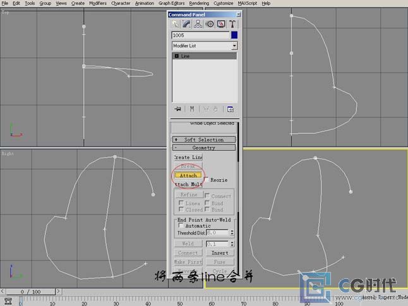Open Configure Modifier Sets icon
The height and width of the screenshot is (306, 408).
point(231,109)
